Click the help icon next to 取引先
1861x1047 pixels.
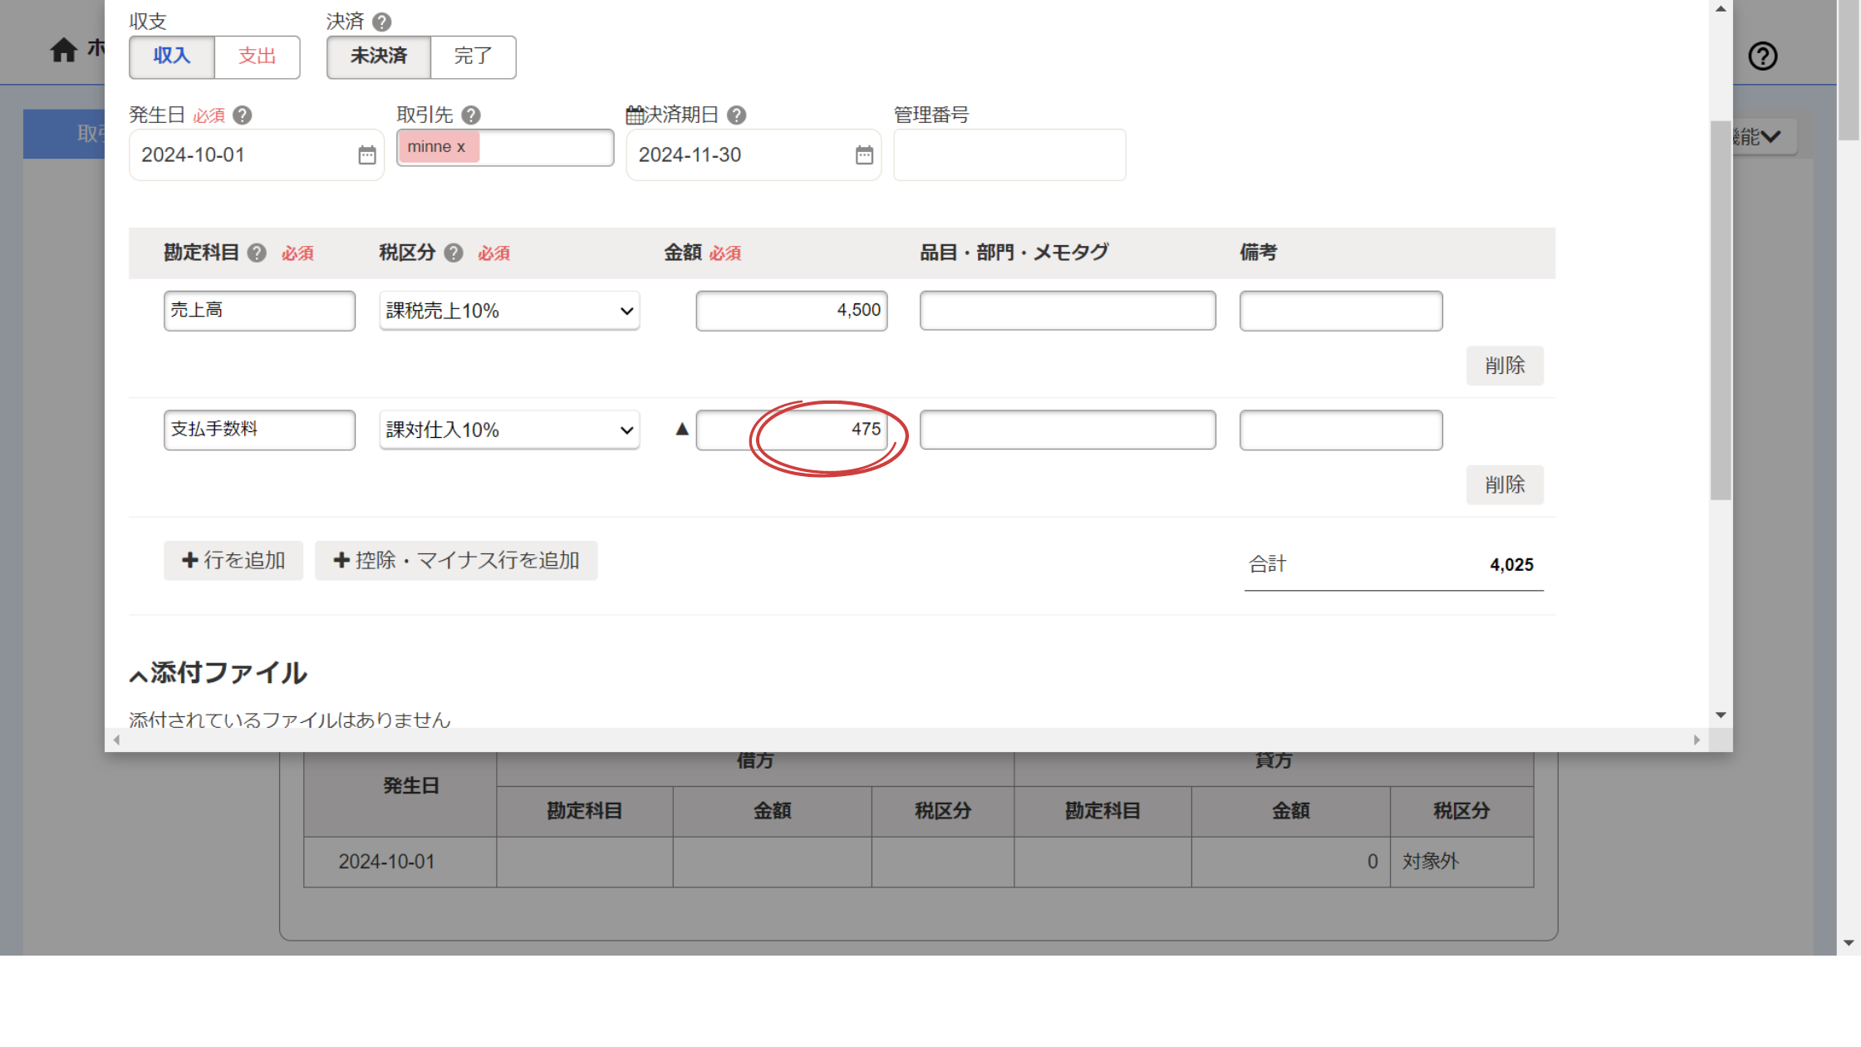471,116
